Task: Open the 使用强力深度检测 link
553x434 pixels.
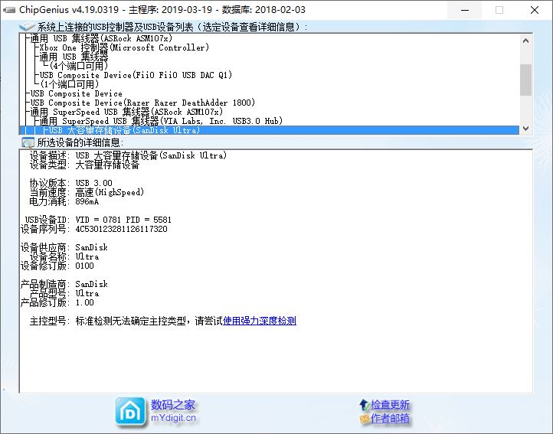Action: coord(259,321)
